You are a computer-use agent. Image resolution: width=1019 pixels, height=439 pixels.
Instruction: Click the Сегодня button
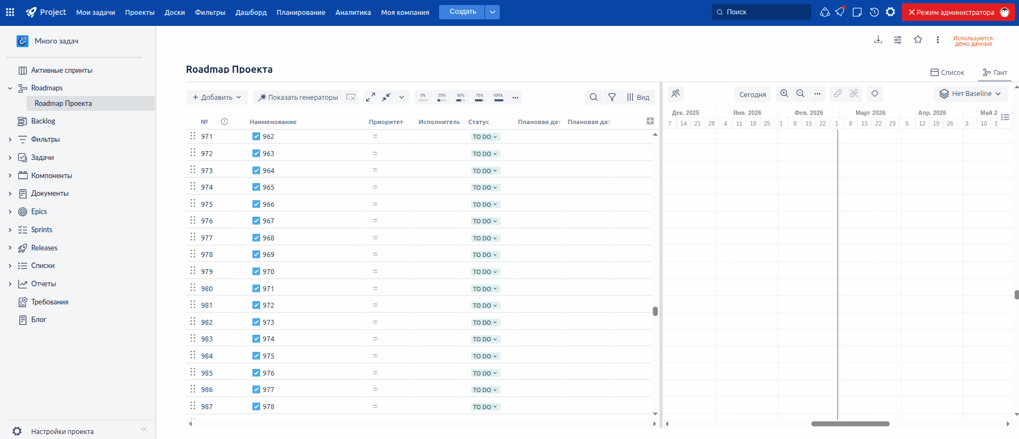[x=752, y=94]
